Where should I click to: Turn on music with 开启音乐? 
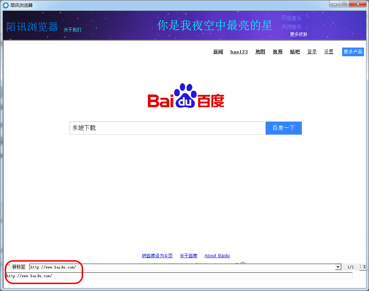point(291,18)
